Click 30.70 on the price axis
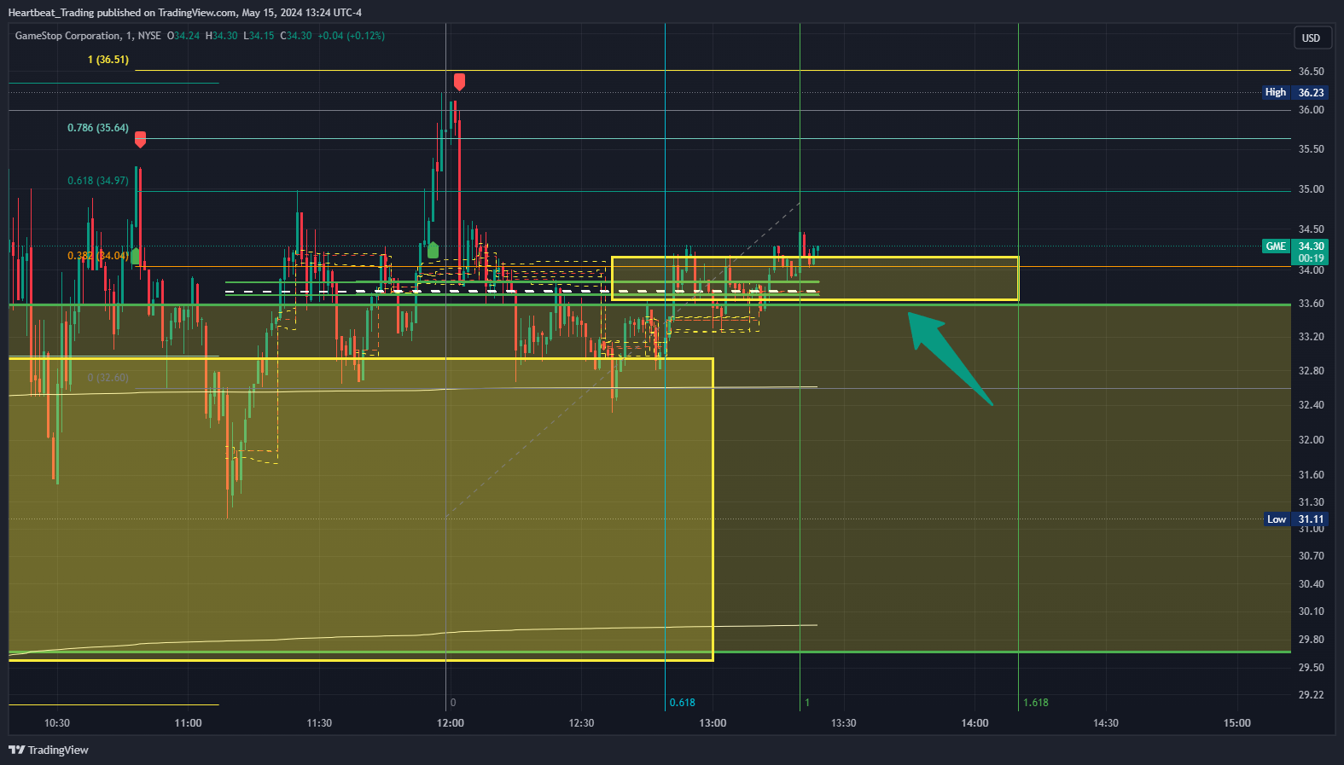The width and height of the screenshot is (1344, 765). click(1311, 556)
